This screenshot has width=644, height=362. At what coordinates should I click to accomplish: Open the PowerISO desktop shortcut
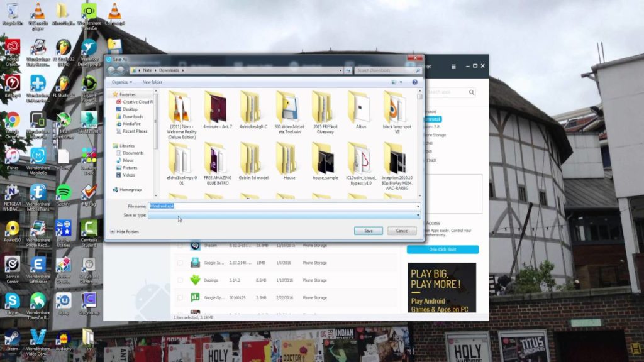pos(13,231)
